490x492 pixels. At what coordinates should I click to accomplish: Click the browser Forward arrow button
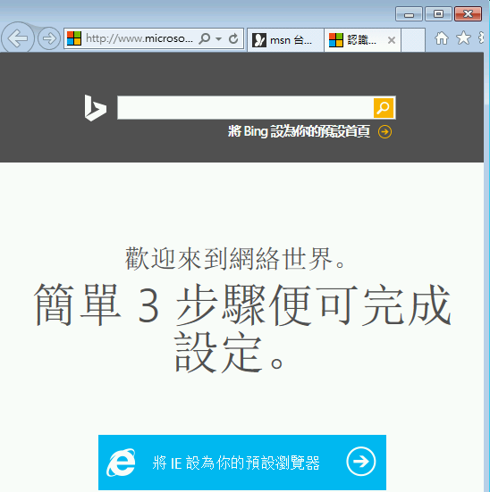[49, 38]
